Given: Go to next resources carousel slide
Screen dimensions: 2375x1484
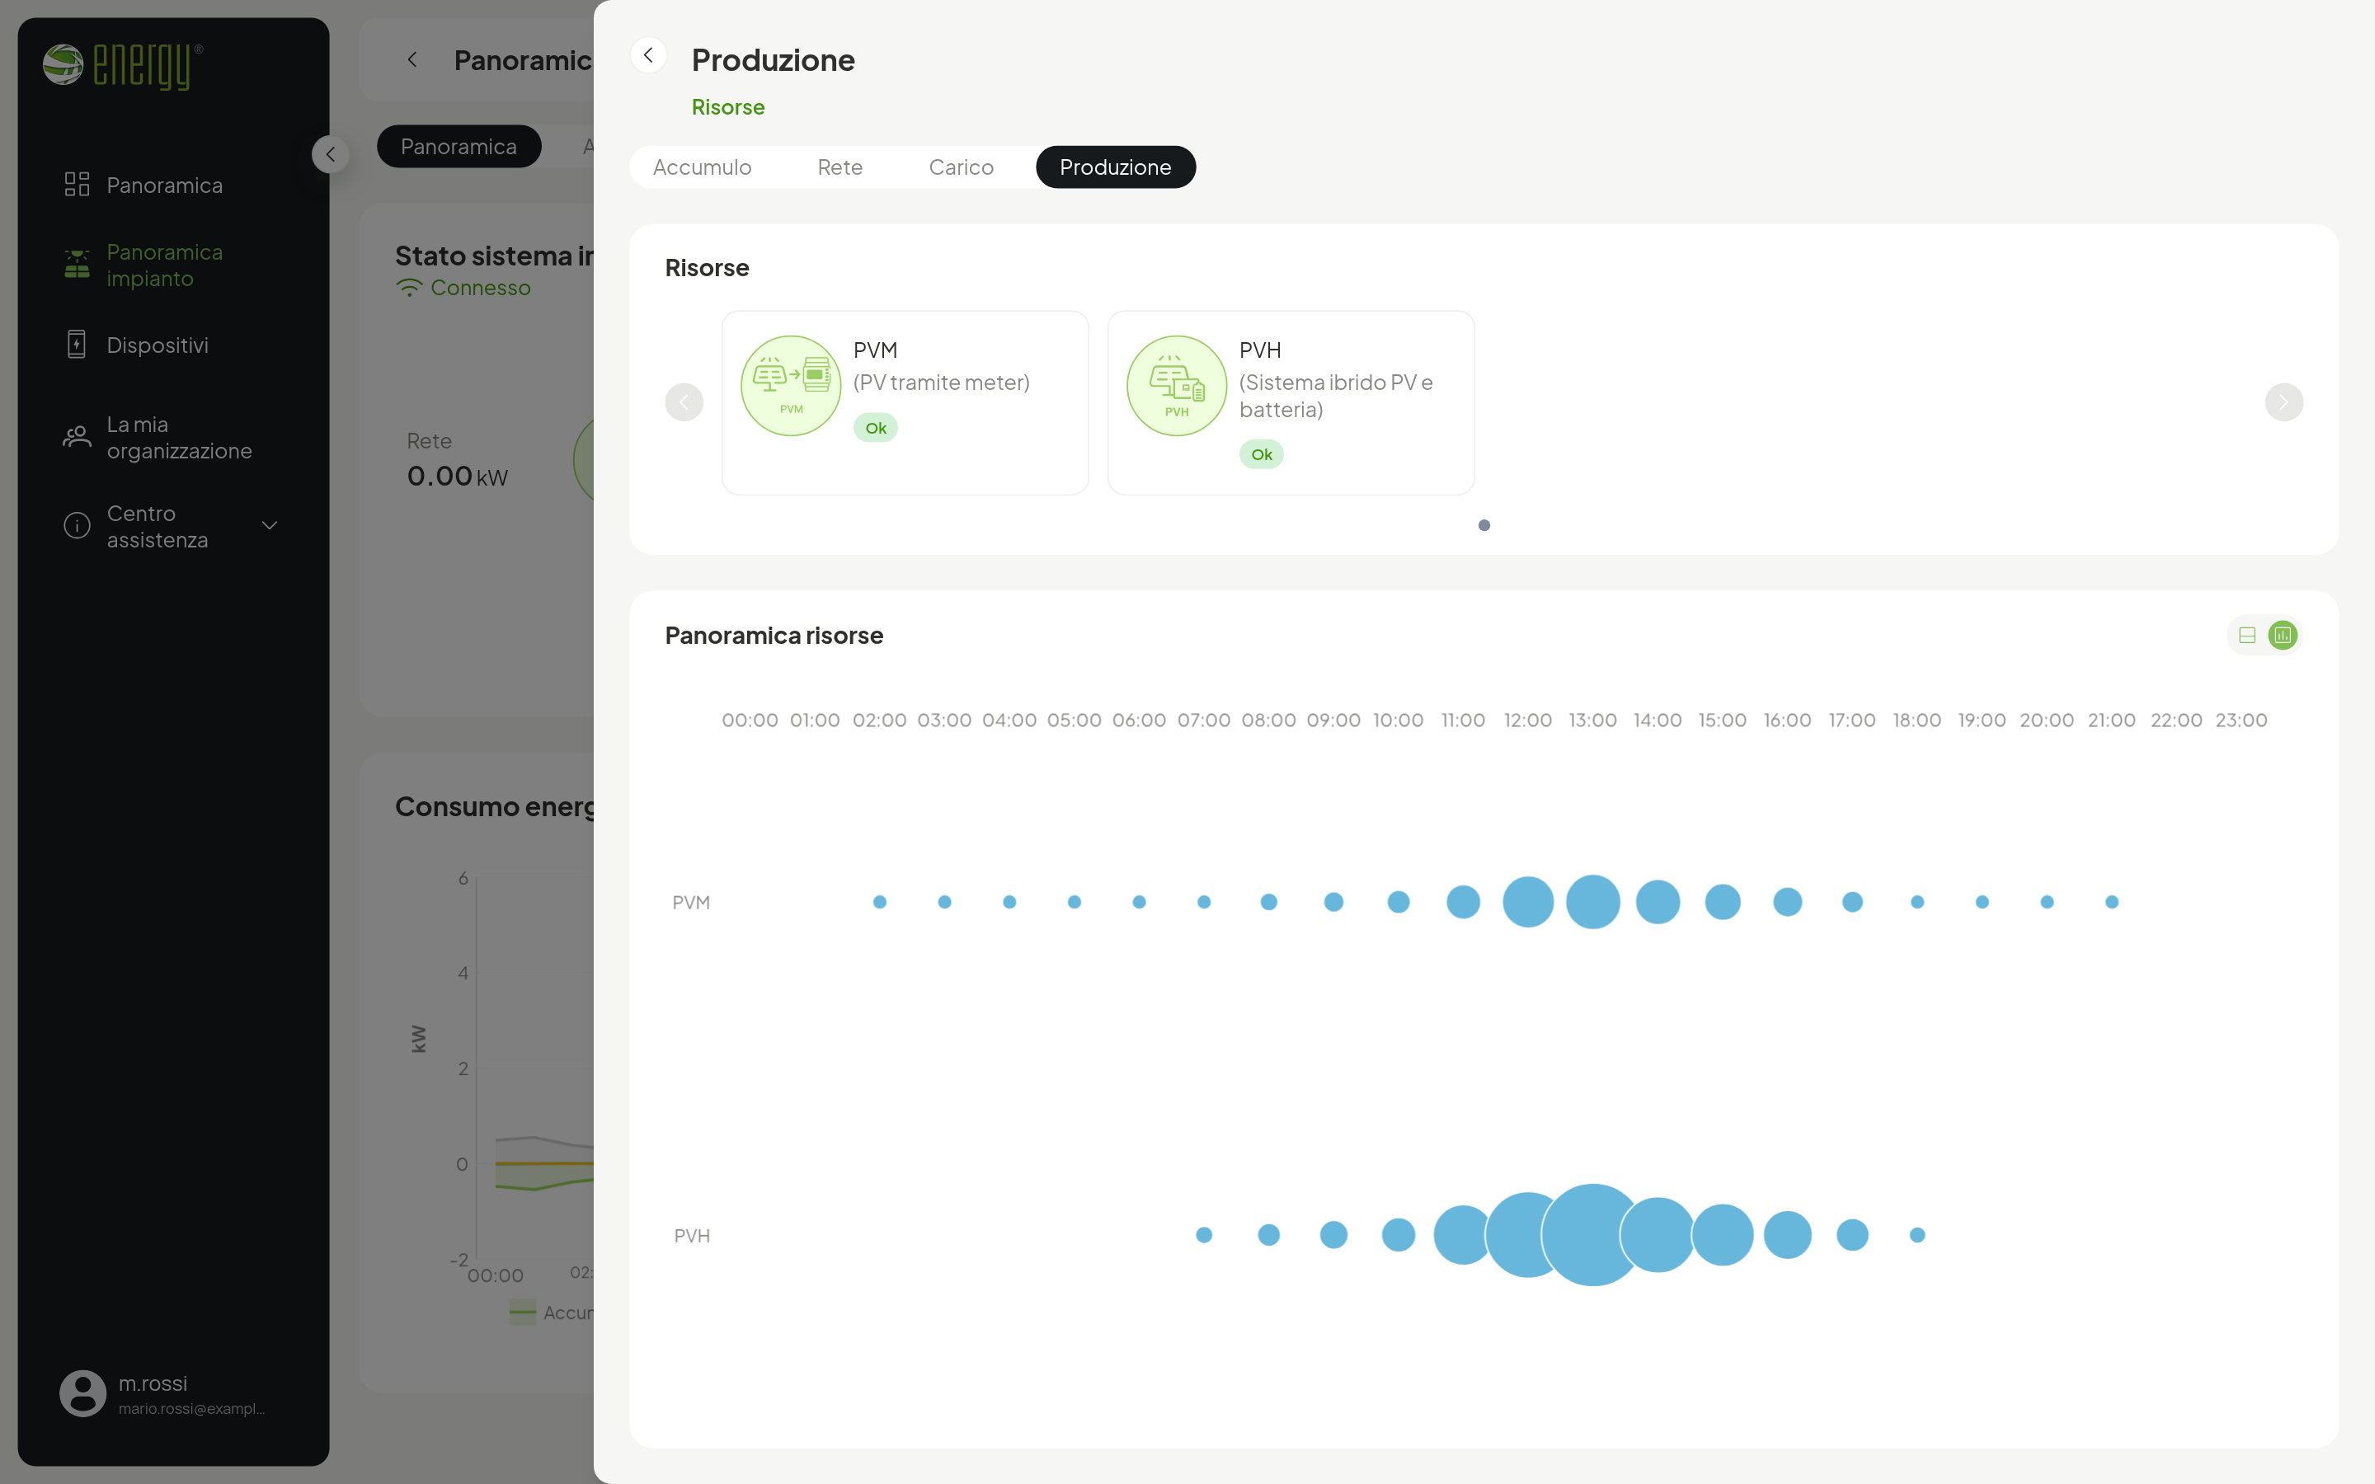Looking at the screenshot, I should click(2283, 402).
